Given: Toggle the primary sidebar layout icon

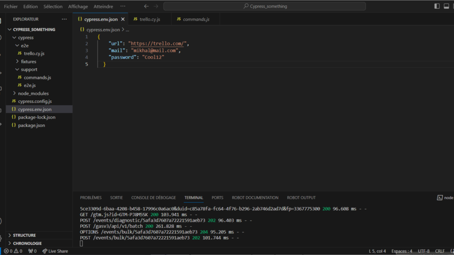Looking at the screenshot, I should coord(437,6).
